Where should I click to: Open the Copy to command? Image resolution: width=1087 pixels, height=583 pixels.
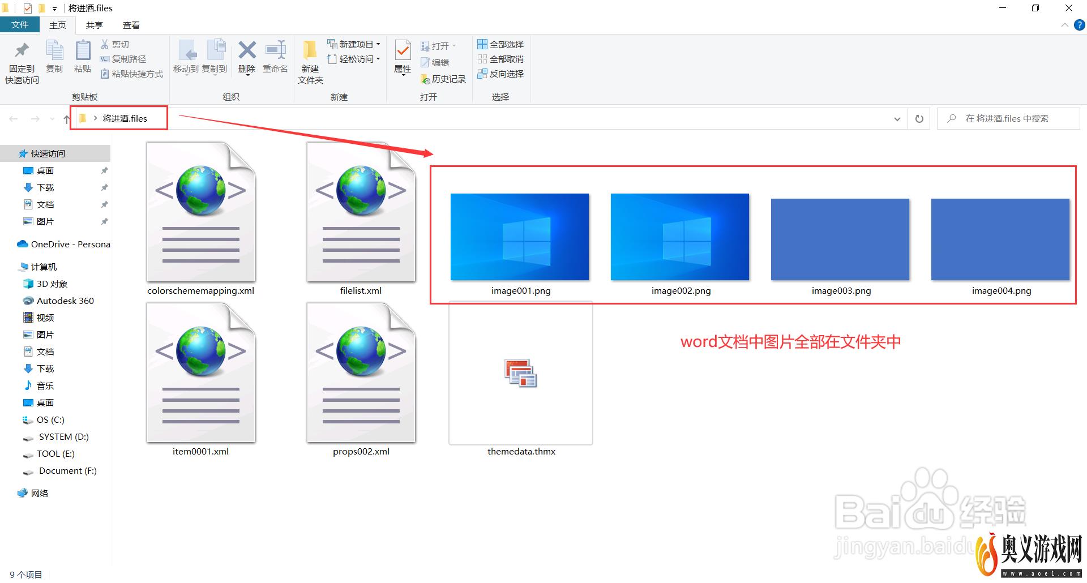(x=215, y=57)
